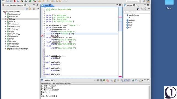Collapse the def addition fold marker
177x99 pixels.
point(45,56)
